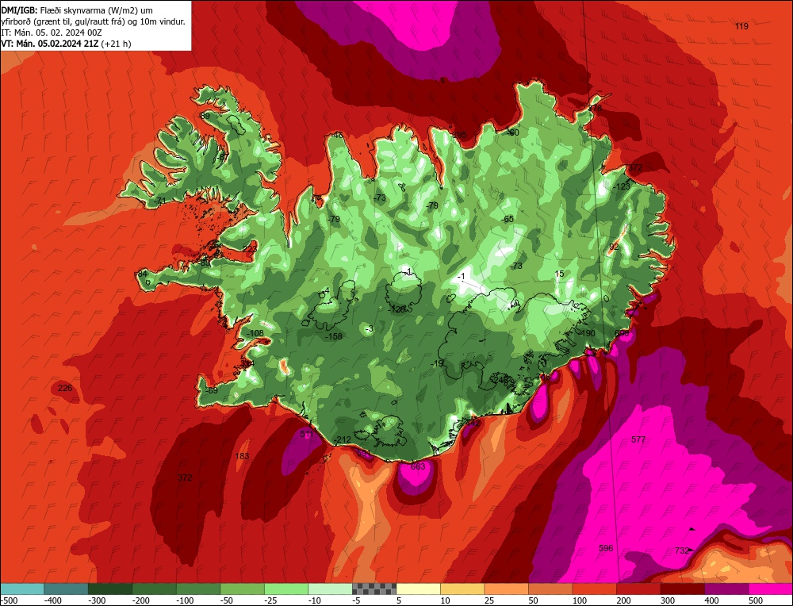Click the legend tick label '400'

(711, 600)
